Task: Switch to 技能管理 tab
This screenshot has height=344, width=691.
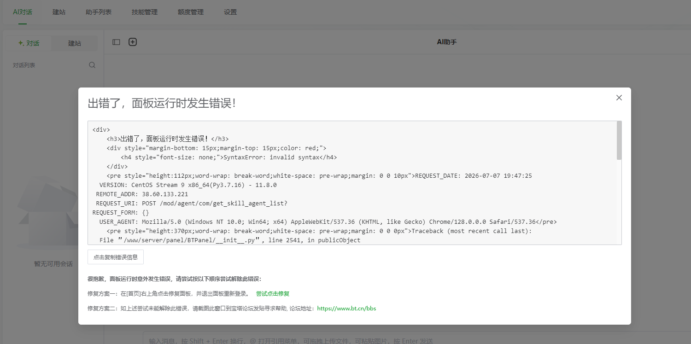Action: 145,12
